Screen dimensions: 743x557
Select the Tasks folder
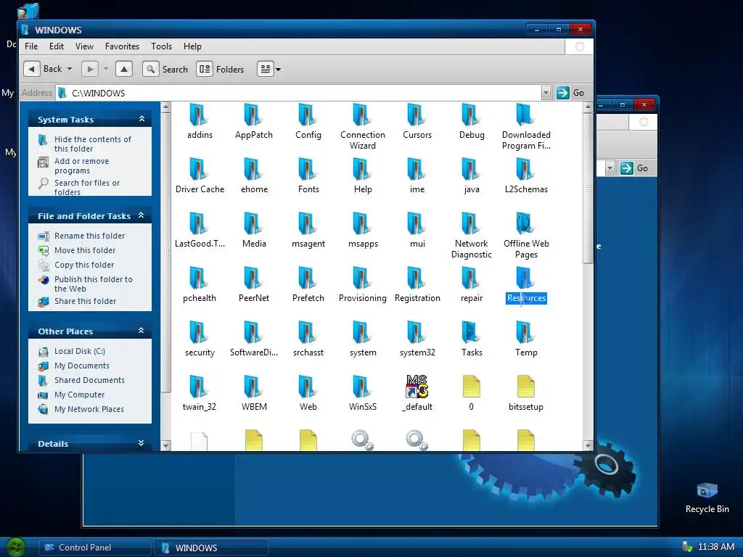point(472,339)
